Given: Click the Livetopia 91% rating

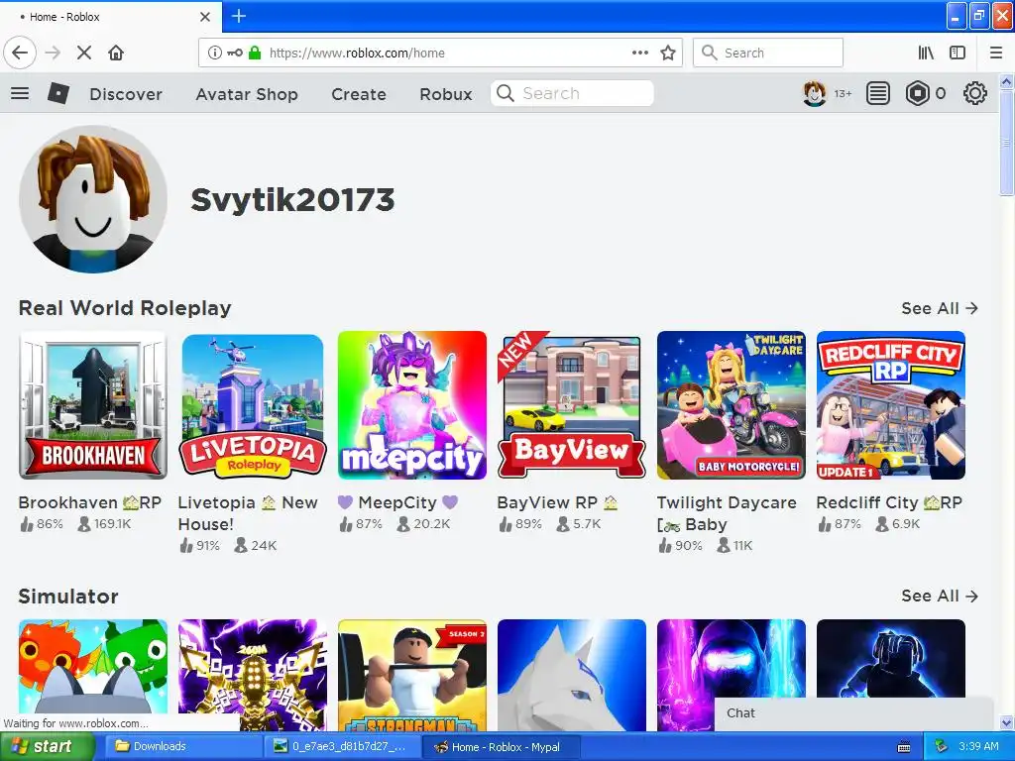Looking at the screenshot, I should tap(200, 546).
